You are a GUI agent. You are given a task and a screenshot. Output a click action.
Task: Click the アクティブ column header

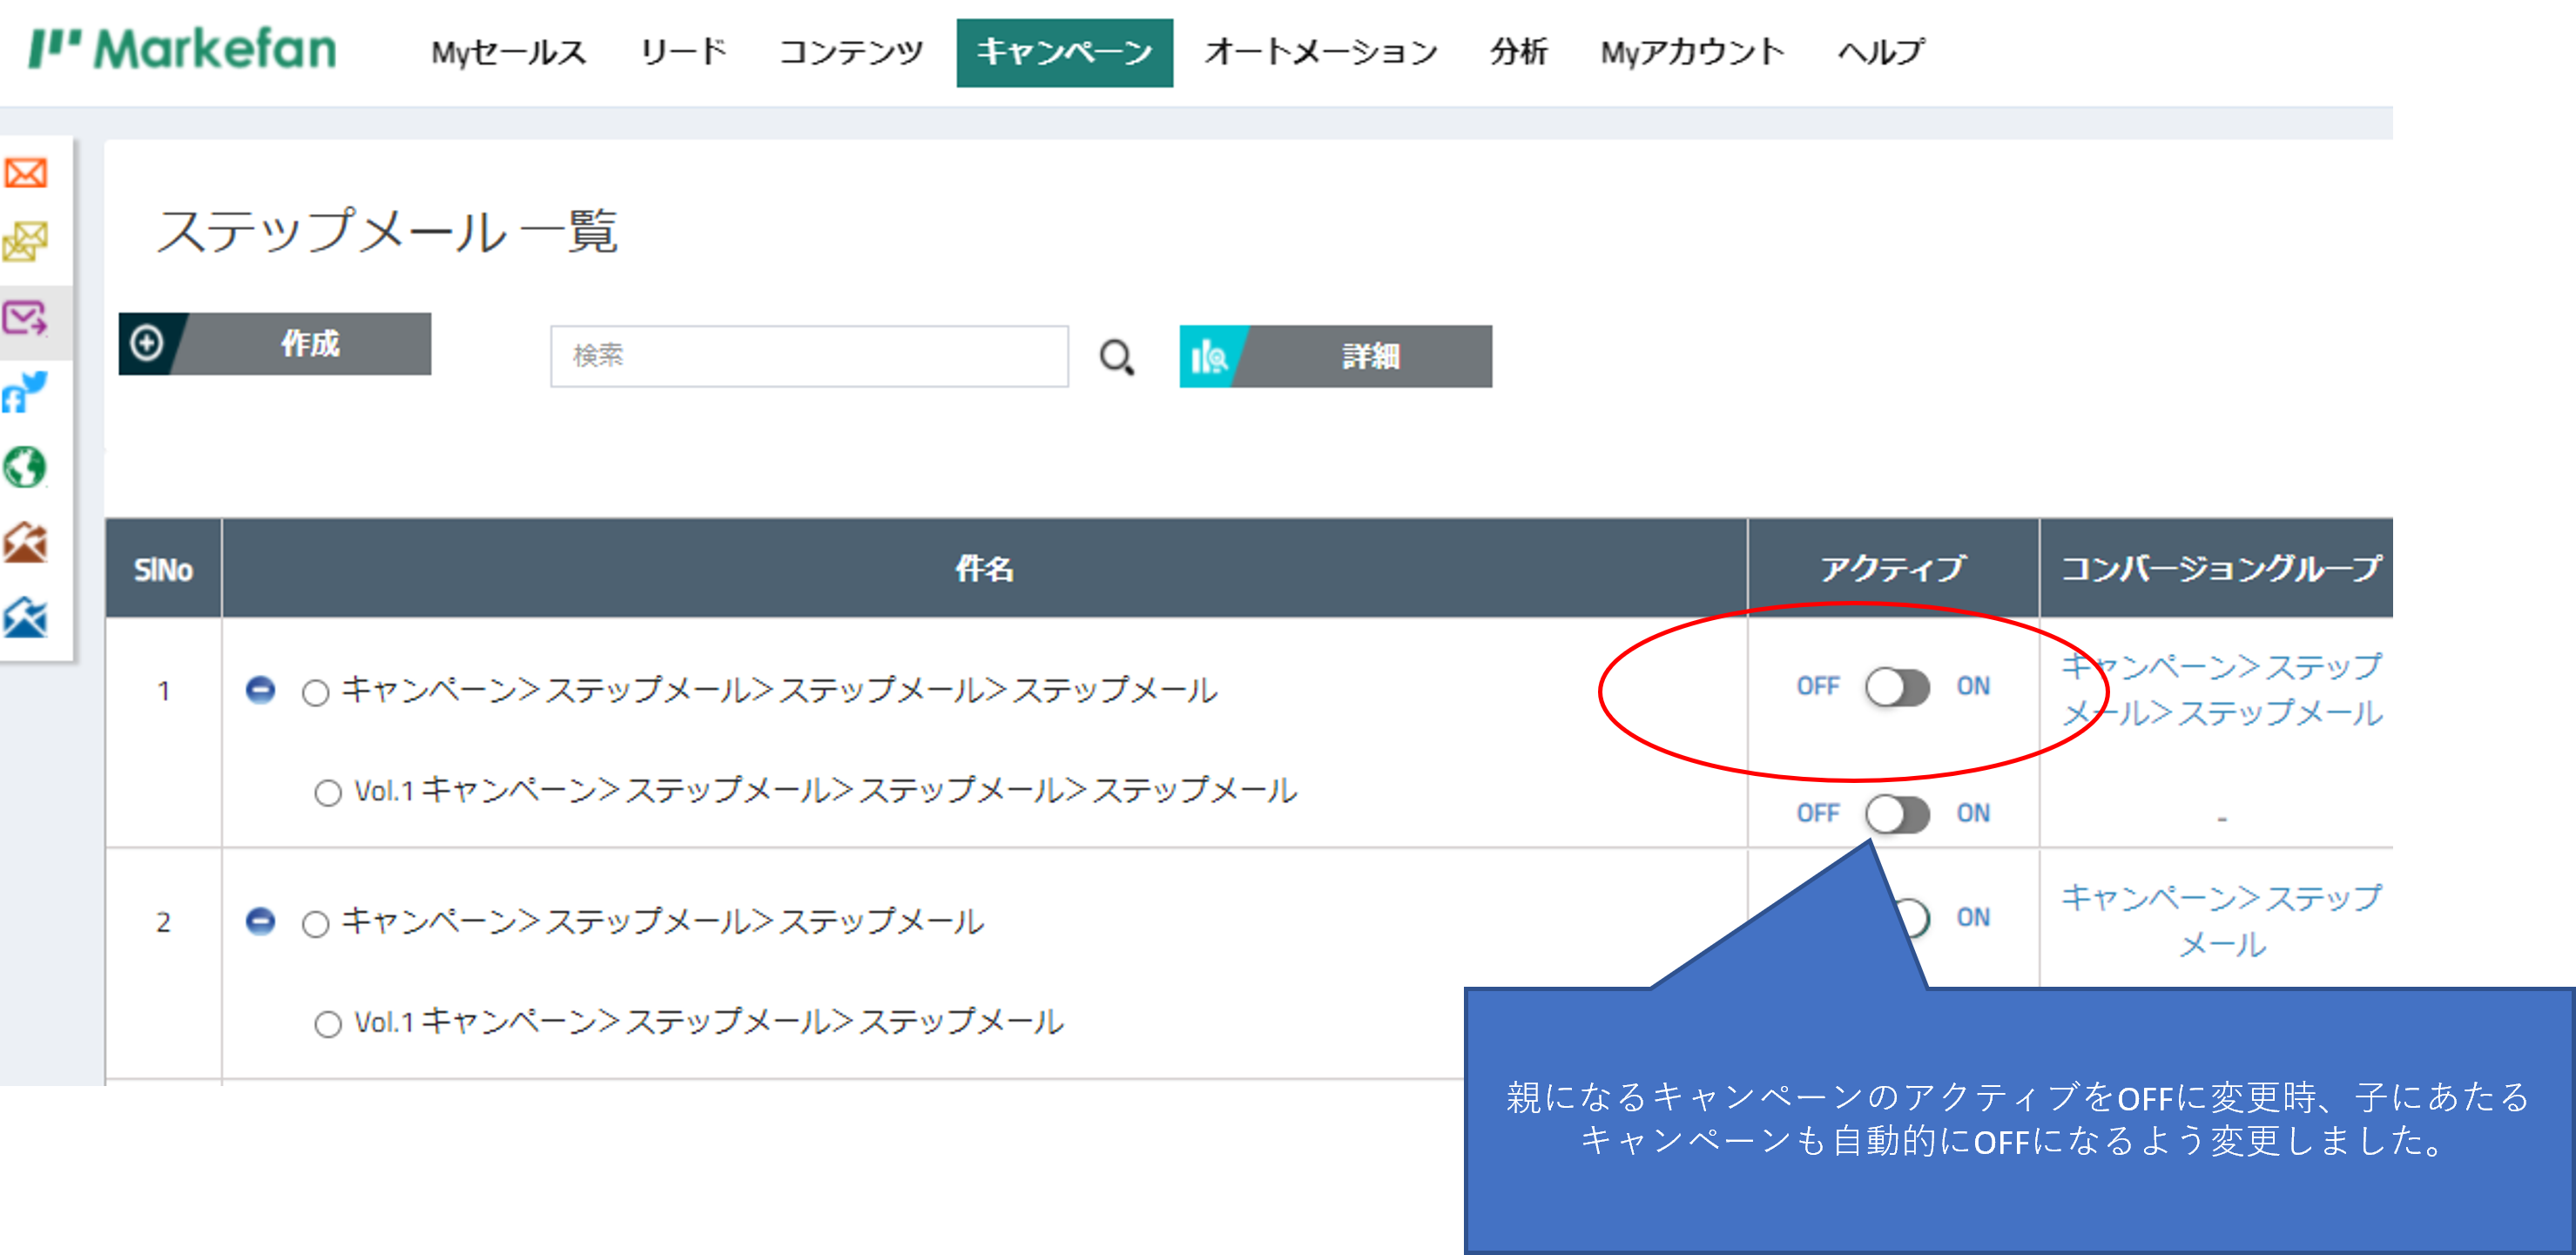click(1892, 568)
